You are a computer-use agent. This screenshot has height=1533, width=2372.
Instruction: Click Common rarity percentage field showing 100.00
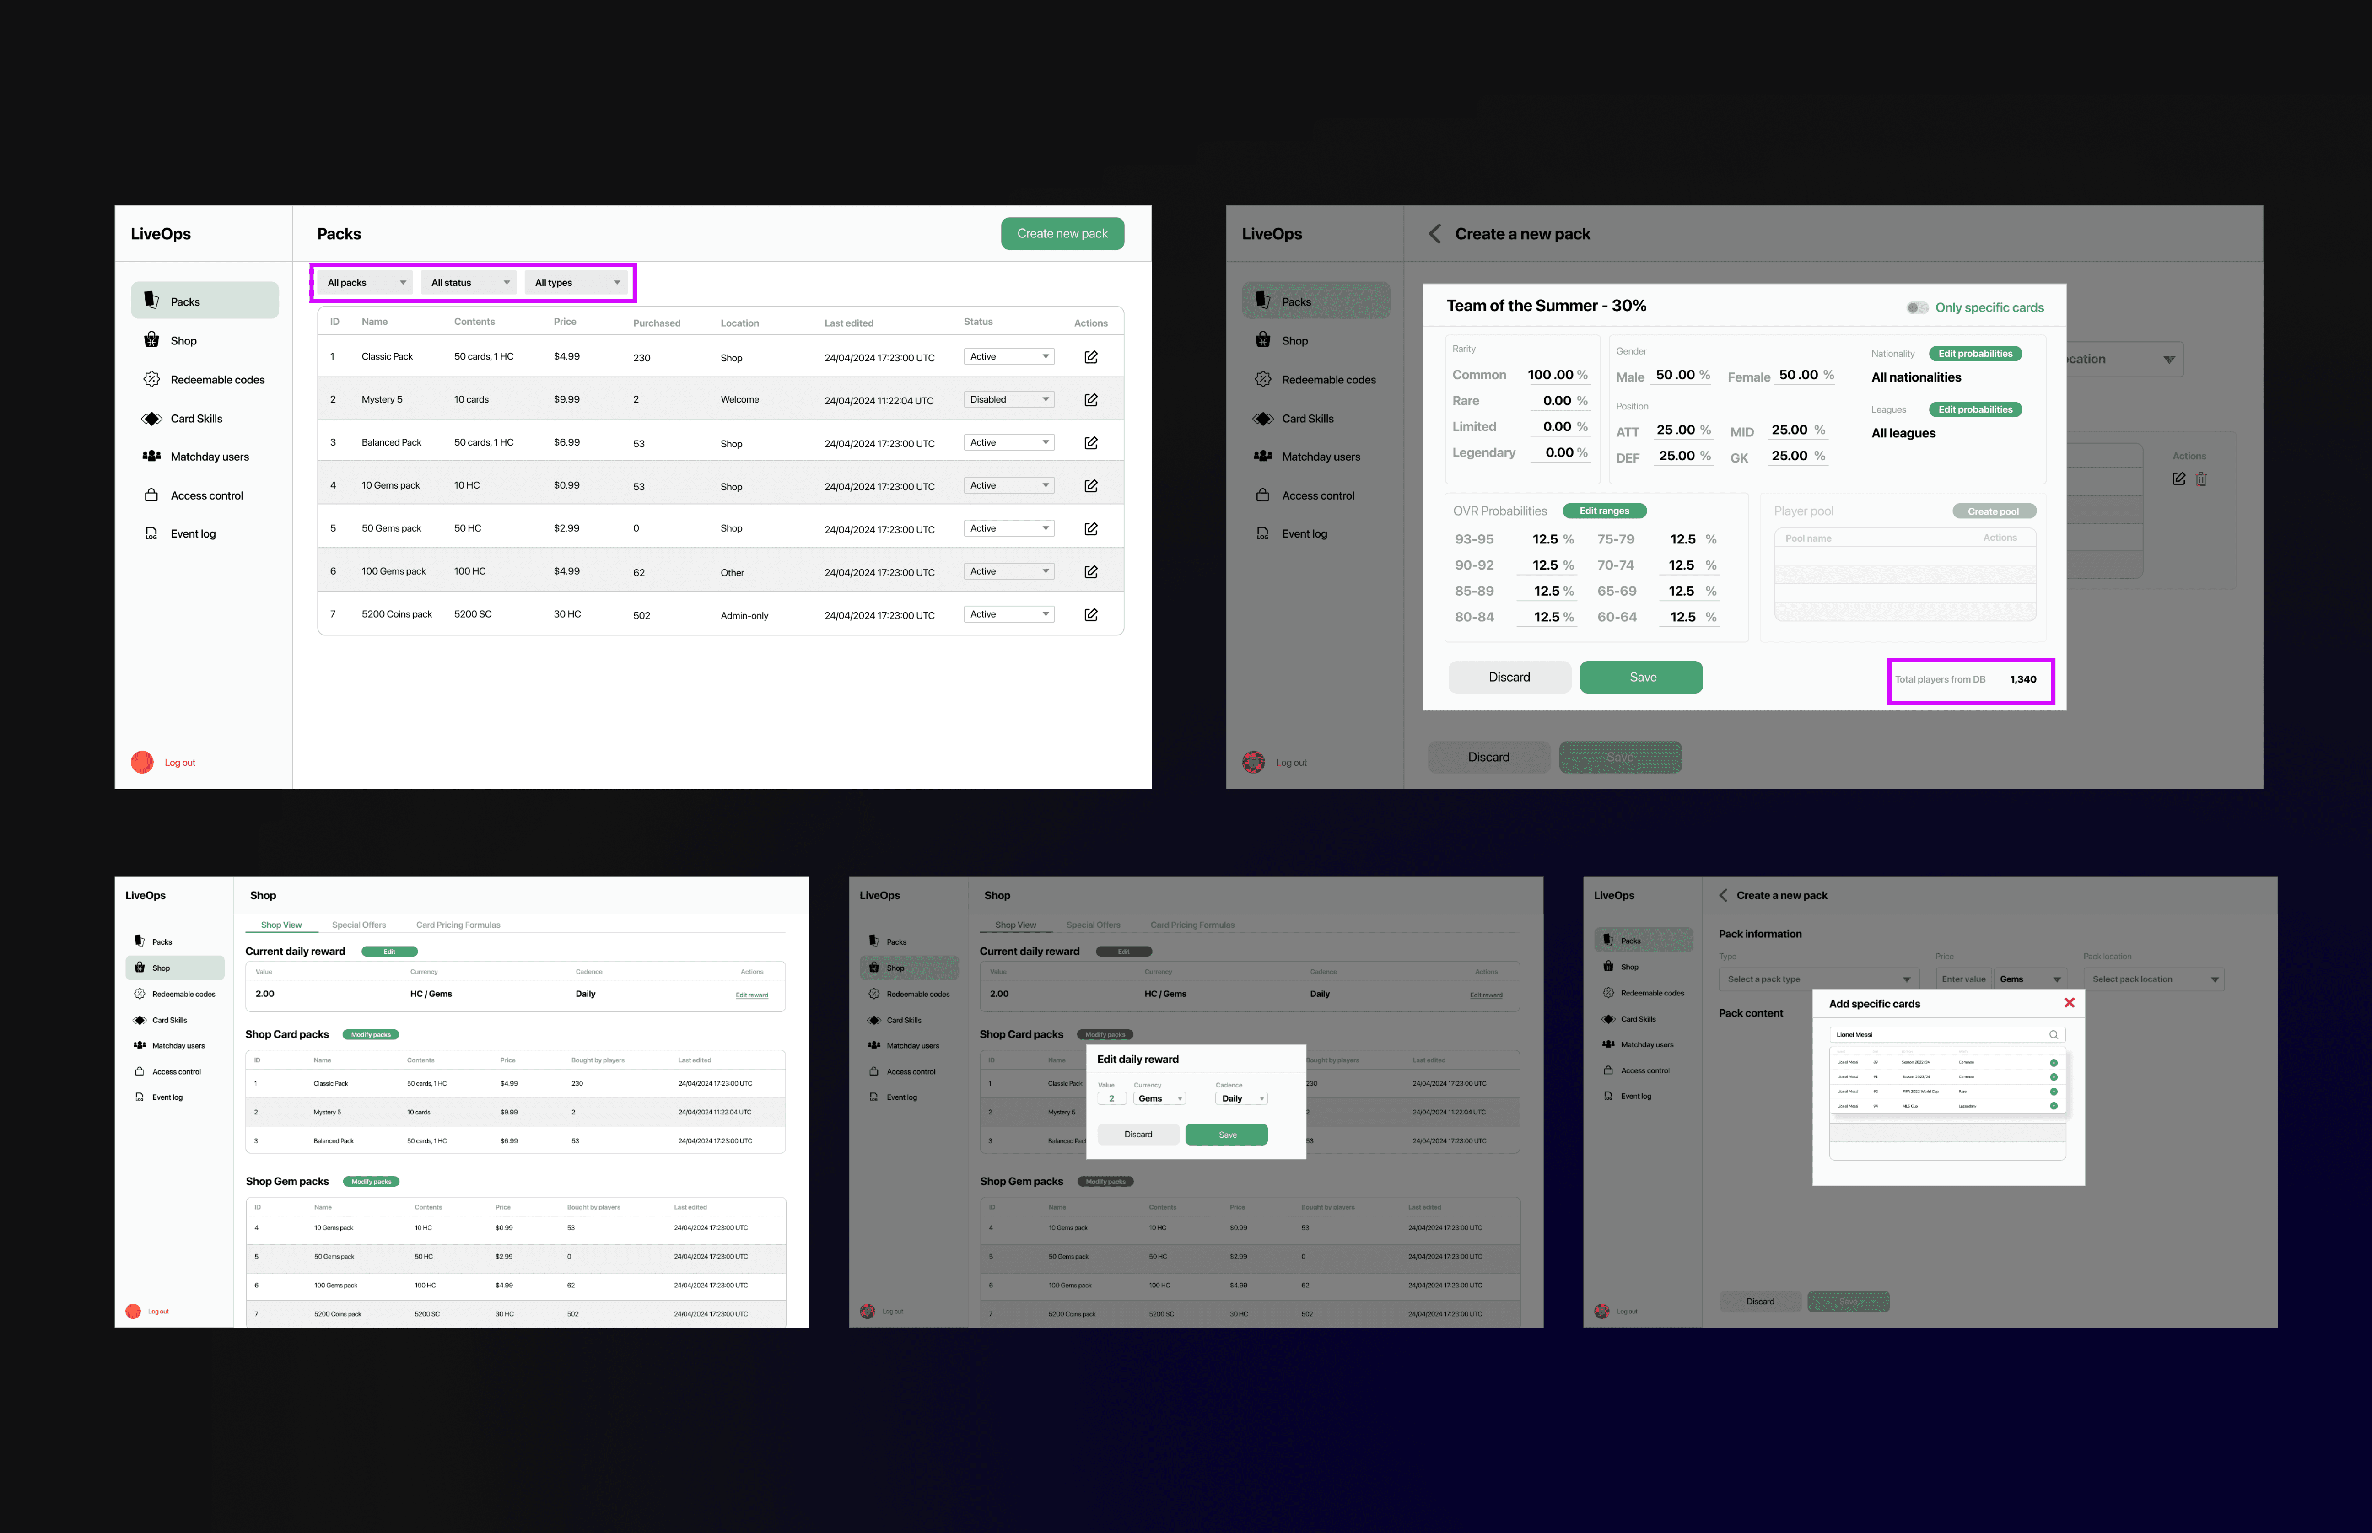click(x=1550, y=375)
